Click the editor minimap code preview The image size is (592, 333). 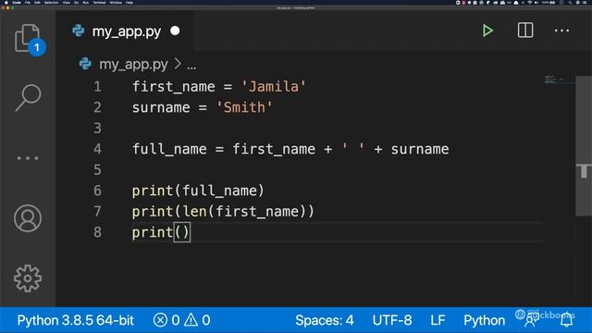tap(559, 80)
